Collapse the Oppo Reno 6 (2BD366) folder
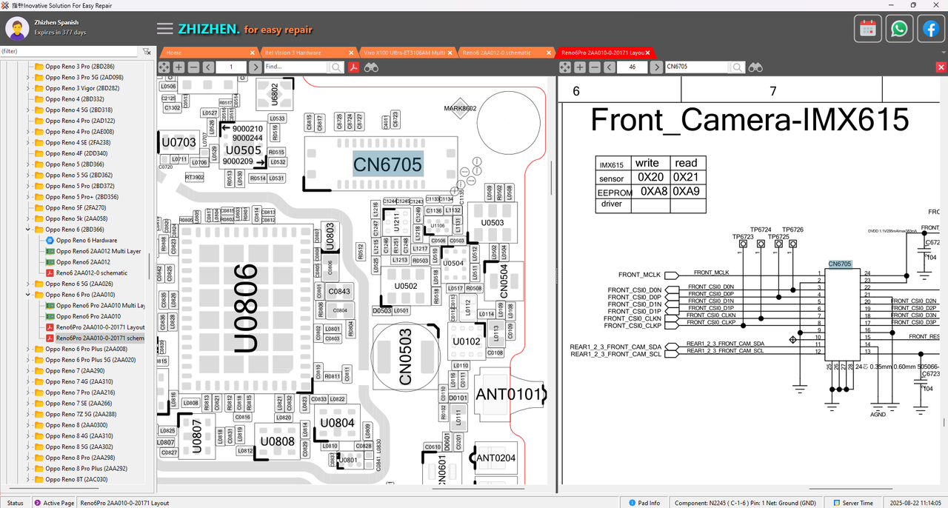The width and height of the screenshot is (948, 508). tap(29, 230)
